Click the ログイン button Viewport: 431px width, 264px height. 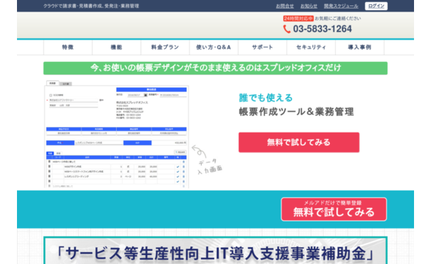point(376,6)
